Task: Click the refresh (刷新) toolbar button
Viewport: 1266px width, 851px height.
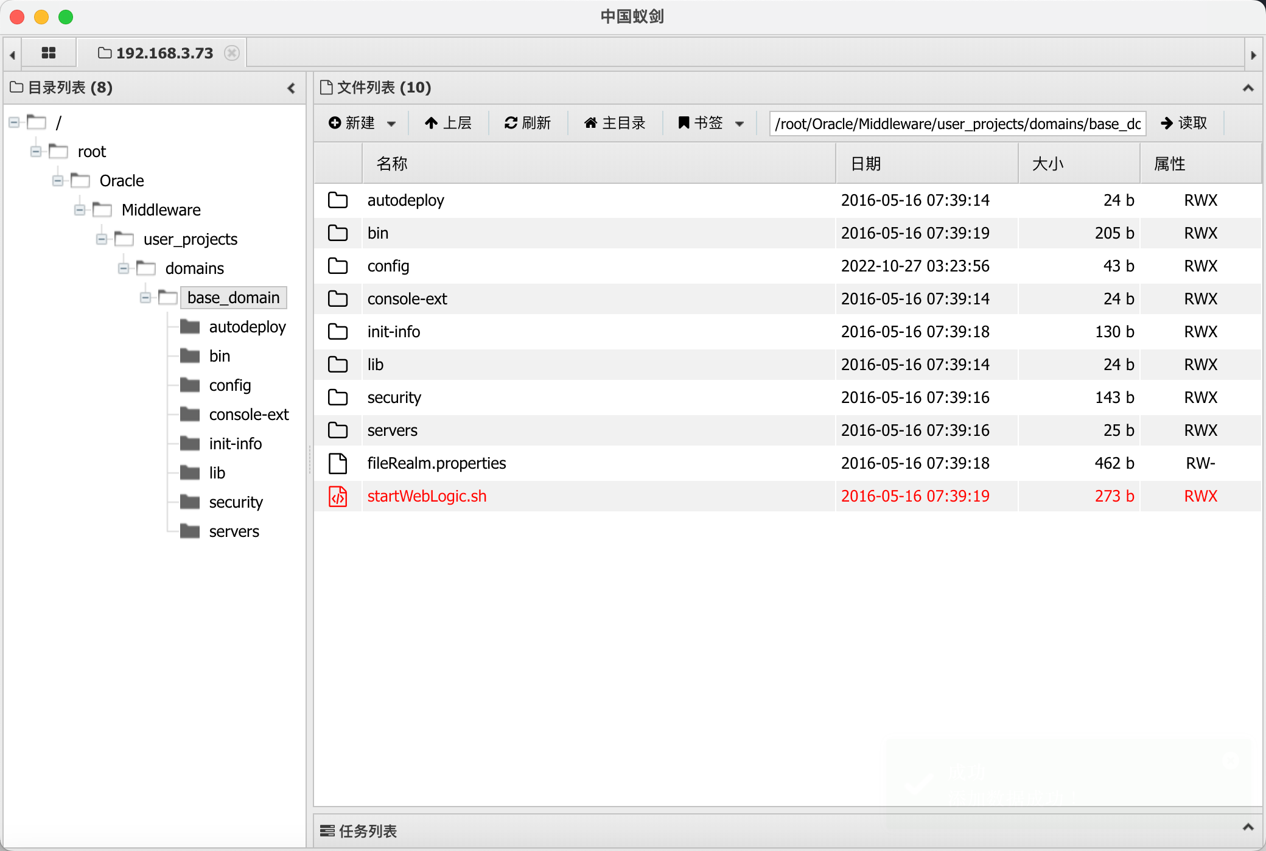Action: (527, 123)
